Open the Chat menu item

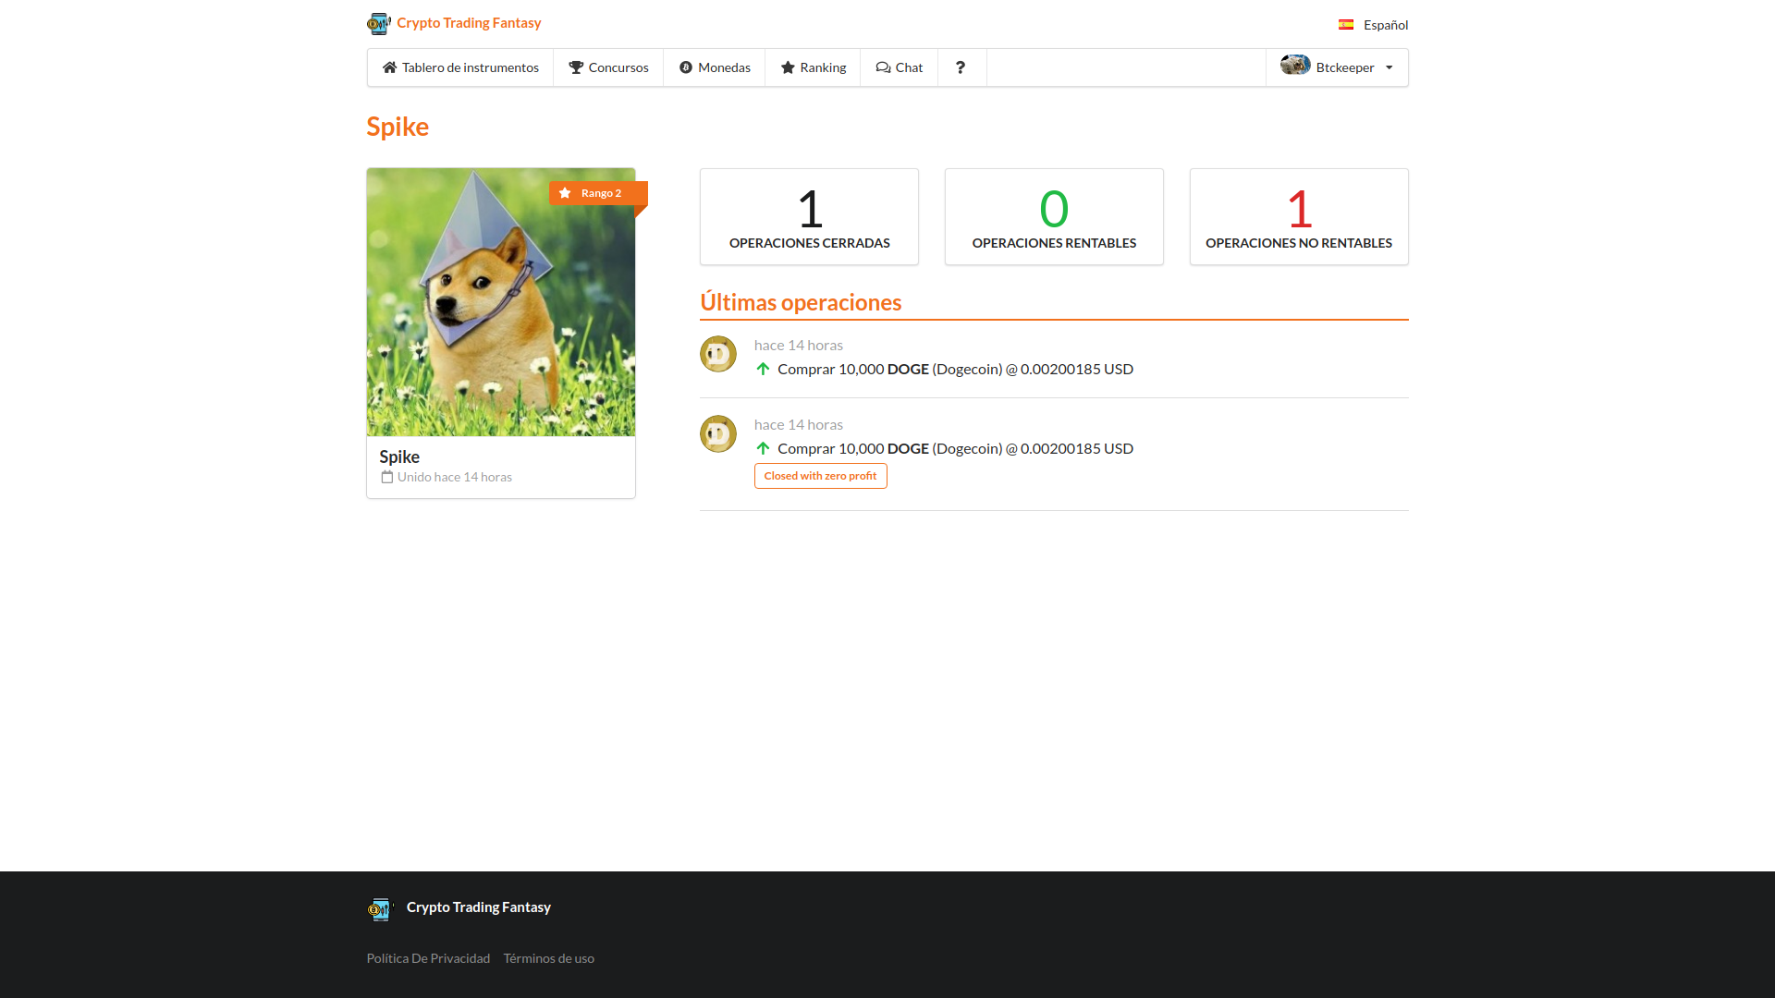coord(899,67)
